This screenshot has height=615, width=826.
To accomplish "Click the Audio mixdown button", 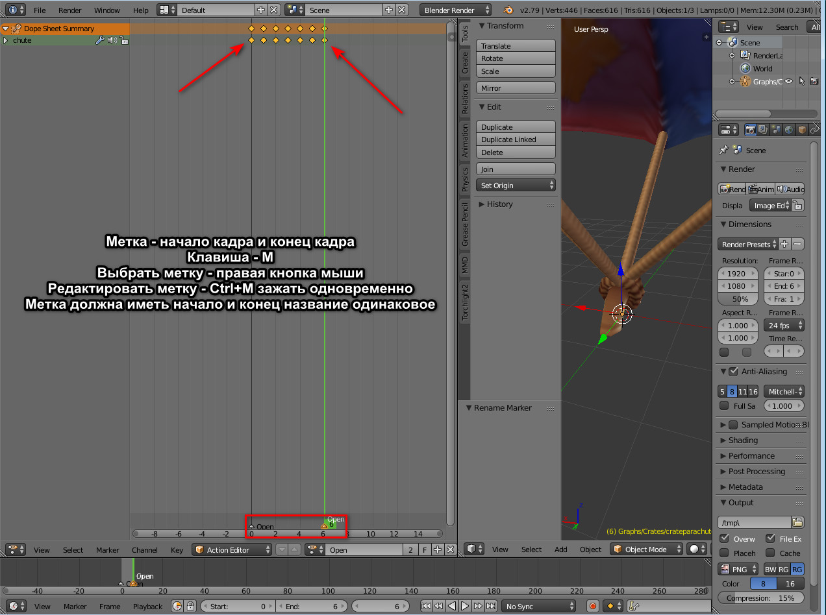I will click(790, 189).
